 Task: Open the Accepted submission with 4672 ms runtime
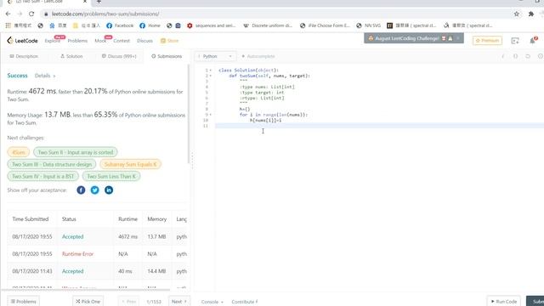coord(72,236)
